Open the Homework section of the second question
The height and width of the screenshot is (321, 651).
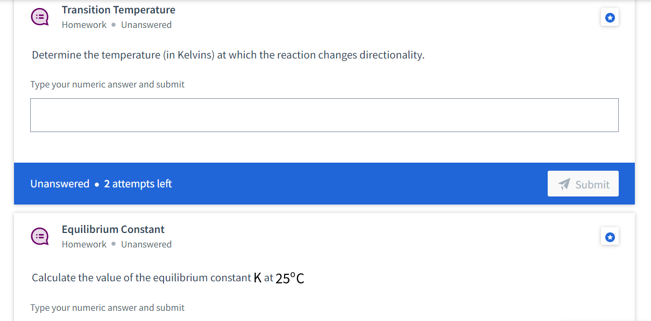[84, 244]
